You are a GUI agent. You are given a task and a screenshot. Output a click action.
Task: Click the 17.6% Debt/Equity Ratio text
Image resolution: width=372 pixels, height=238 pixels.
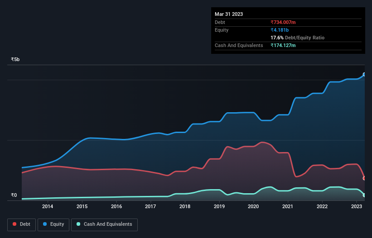(298, 38)
